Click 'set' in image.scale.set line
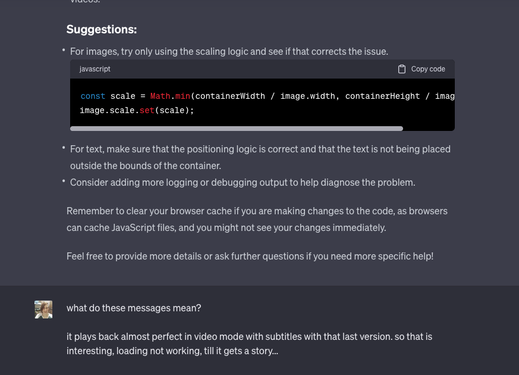The width and height of the screenshot is (519, 375). (147, 110)
